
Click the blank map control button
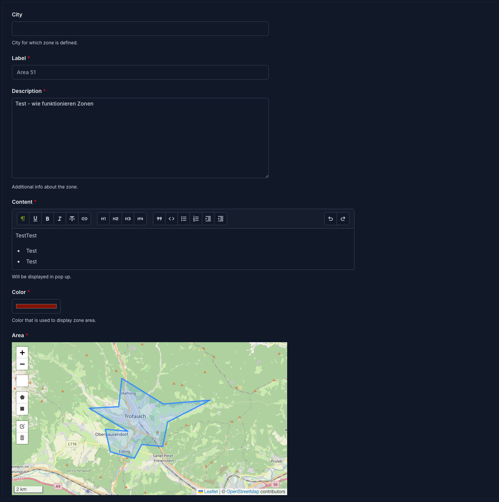pos(22,381)
